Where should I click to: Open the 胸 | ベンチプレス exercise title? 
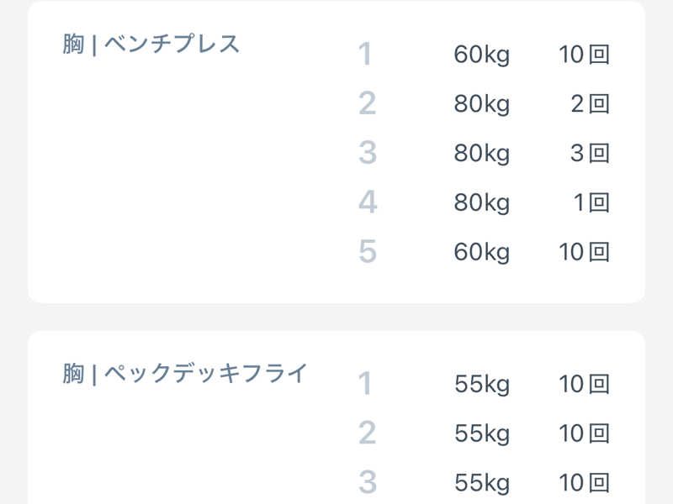pos(151,45)
